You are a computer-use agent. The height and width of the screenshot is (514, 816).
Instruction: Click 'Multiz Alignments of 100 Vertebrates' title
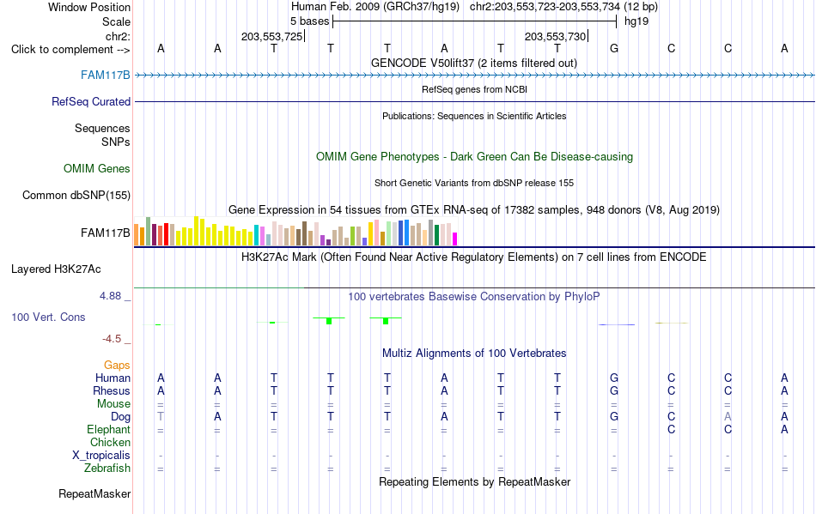(474, 354)
